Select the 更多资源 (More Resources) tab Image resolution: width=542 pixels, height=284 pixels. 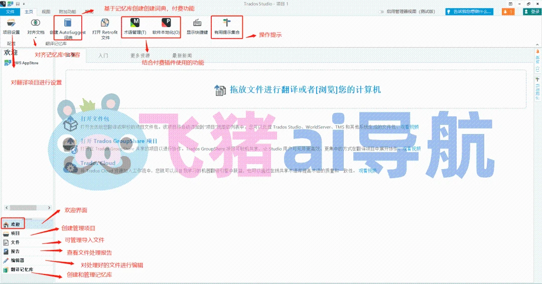[140, 56]
